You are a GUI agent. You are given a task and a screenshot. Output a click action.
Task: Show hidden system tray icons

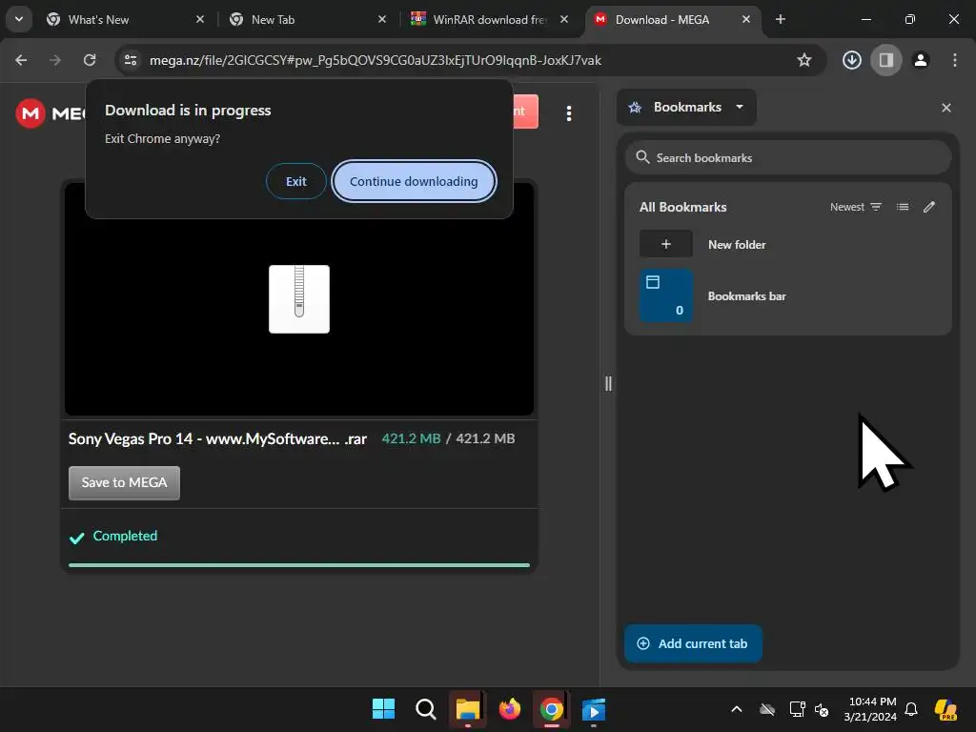[737, 709]
